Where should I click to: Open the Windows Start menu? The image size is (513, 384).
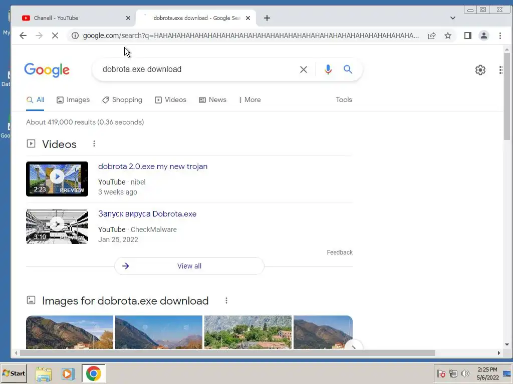point(14,373)
